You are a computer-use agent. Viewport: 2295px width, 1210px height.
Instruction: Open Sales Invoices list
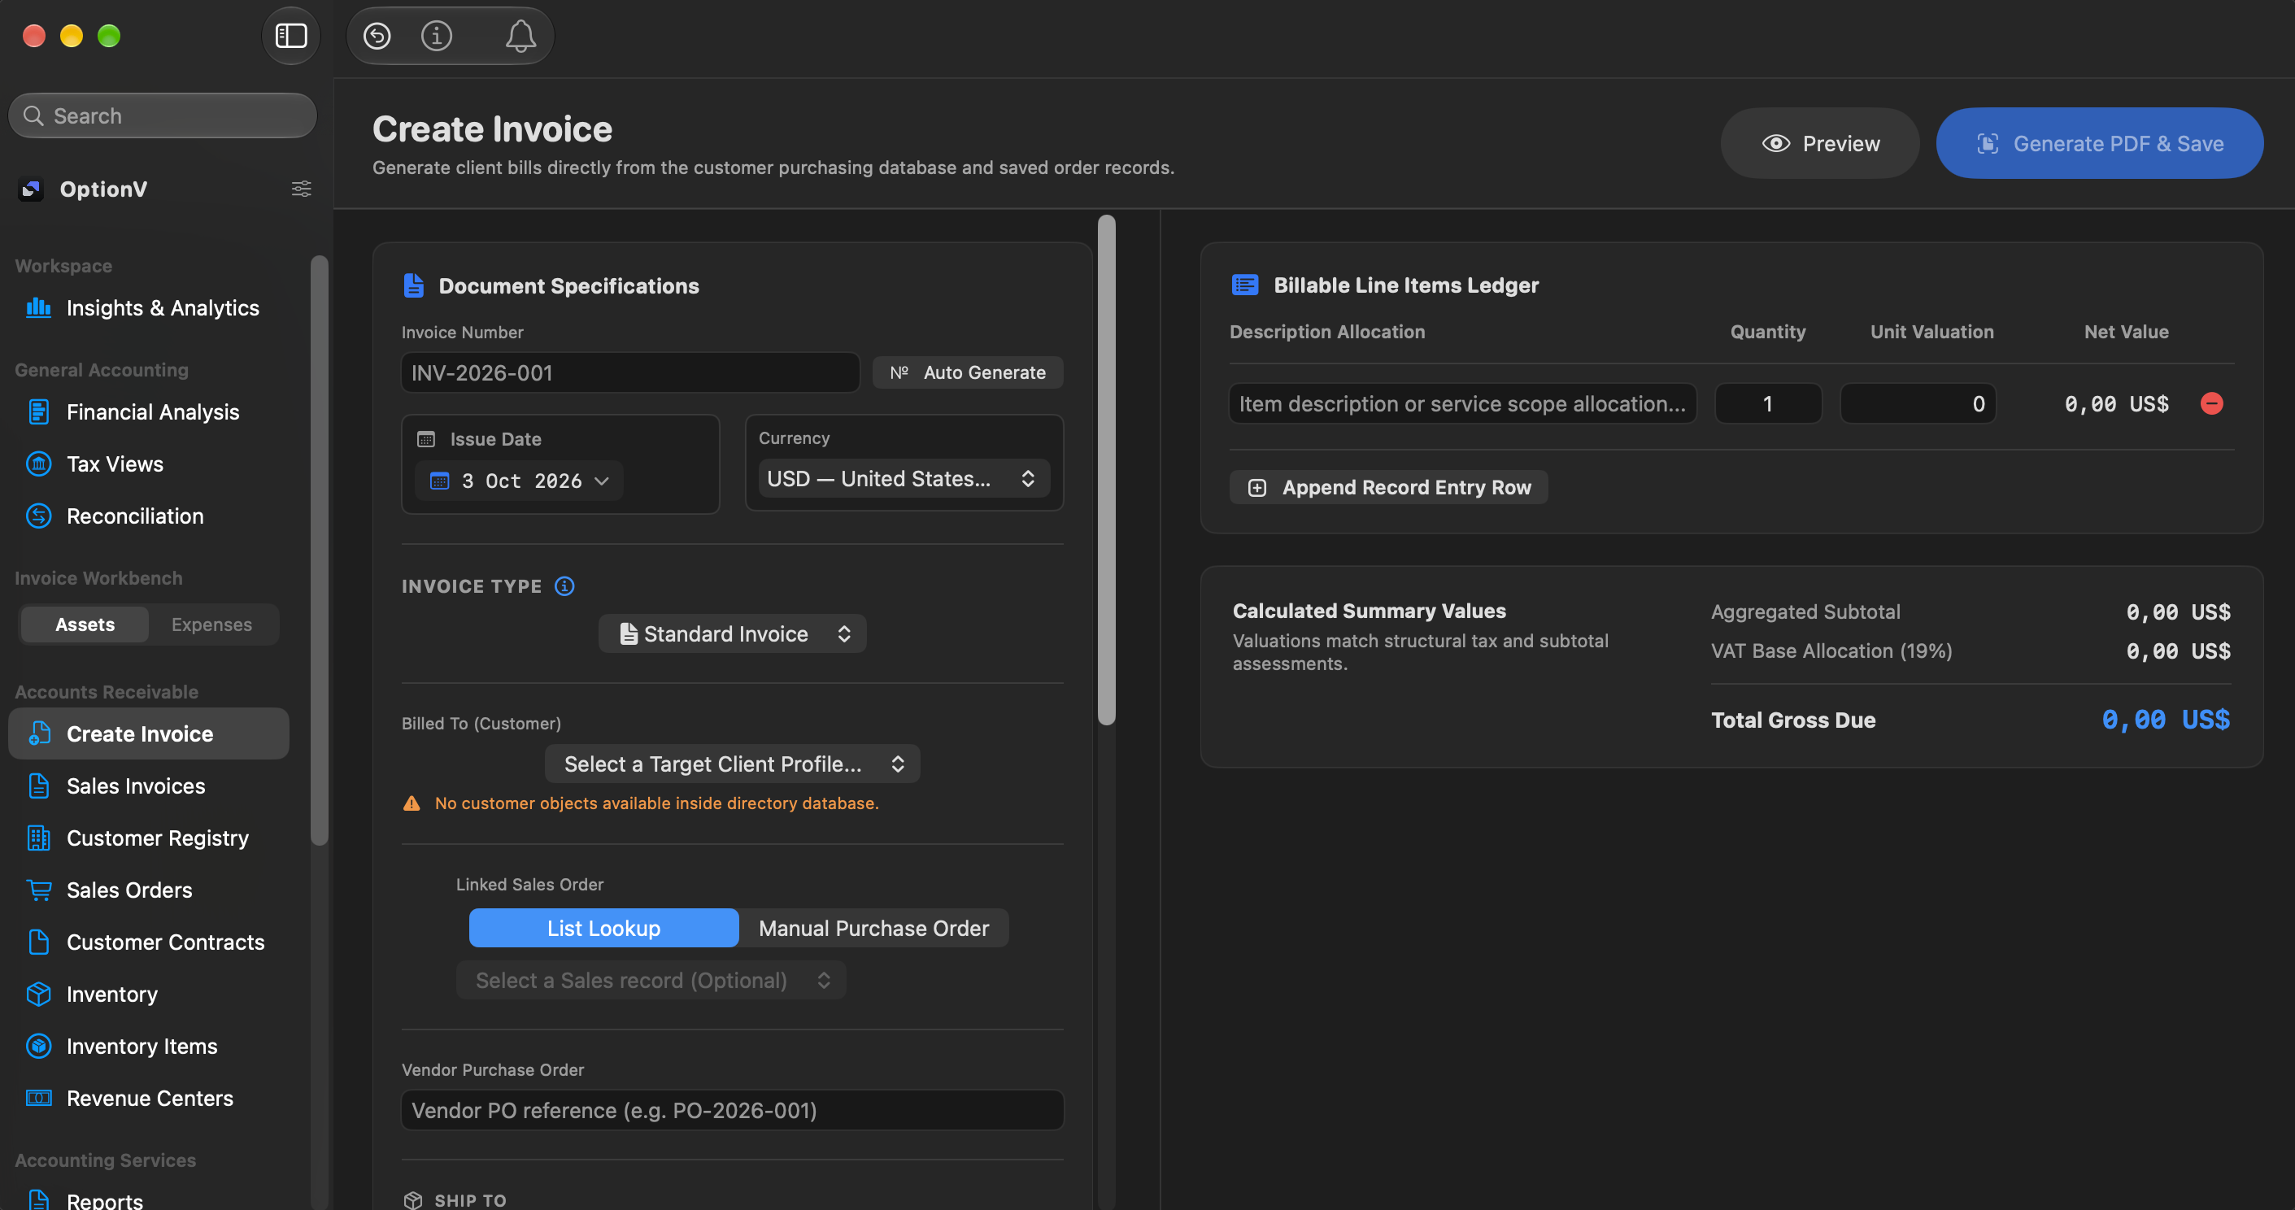[x=148, y=786]
